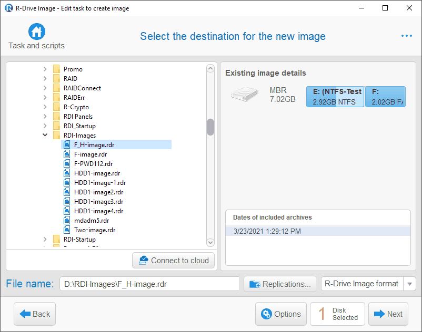
Task: Click the HDD1-image.rdr file icon
Action: click(67, 173)
